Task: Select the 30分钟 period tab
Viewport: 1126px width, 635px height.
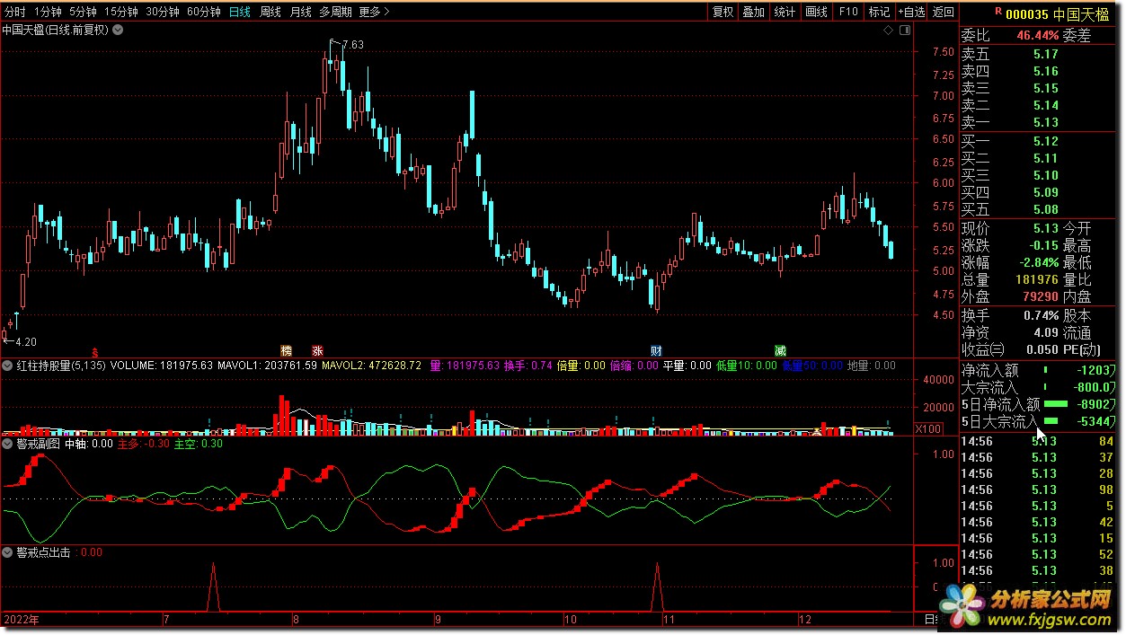Action: 163,12
